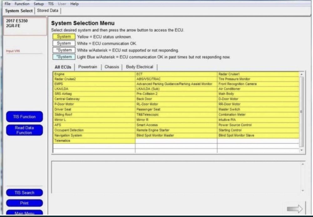Image resolution: width=313 pixels, height=217 pixels.
Task: Open the User menu
Action: click(x=62, y=4)
